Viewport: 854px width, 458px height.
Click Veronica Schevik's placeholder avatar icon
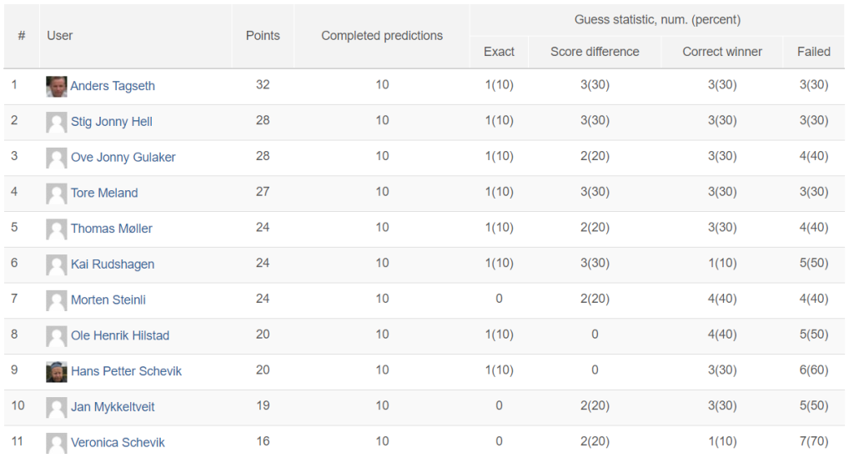coord(57,443)
